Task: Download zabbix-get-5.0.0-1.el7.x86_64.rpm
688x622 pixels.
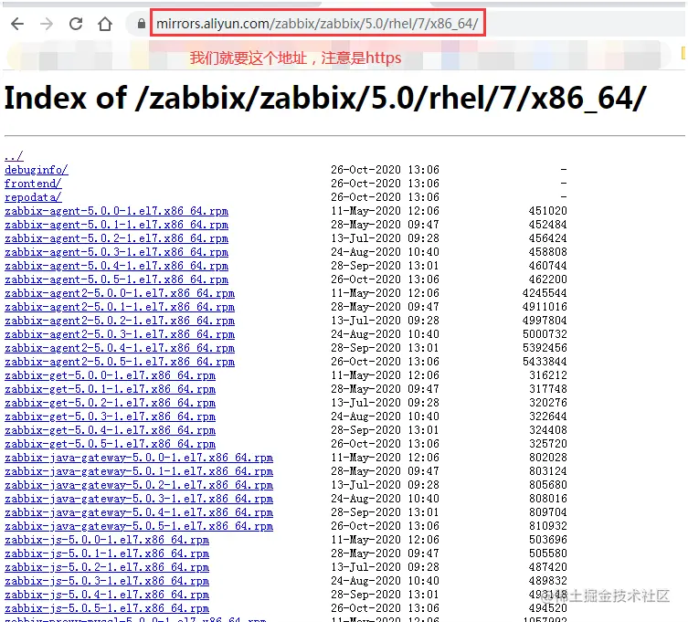Action: [x=110, y=375]
